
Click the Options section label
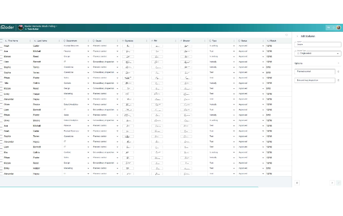point(299,63)
